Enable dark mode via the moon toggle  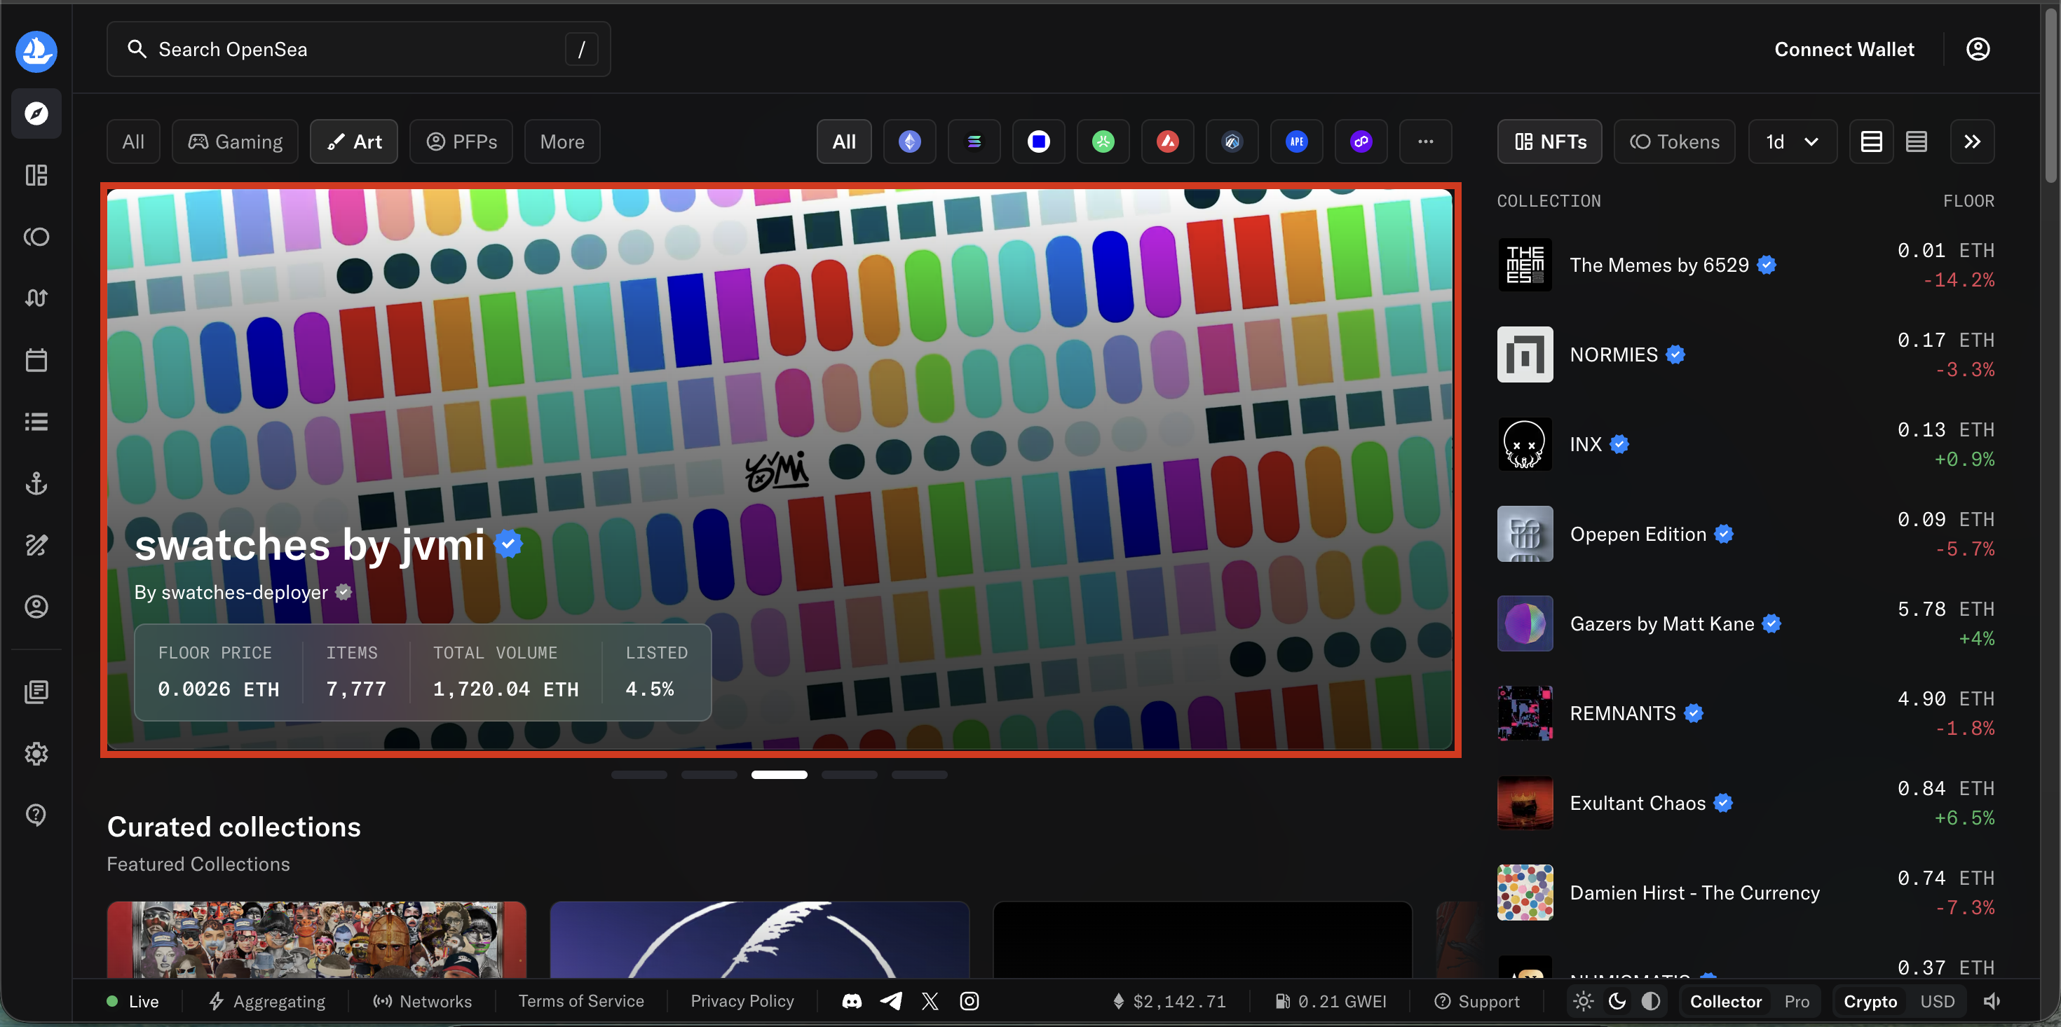[x=1617, y=1000]
